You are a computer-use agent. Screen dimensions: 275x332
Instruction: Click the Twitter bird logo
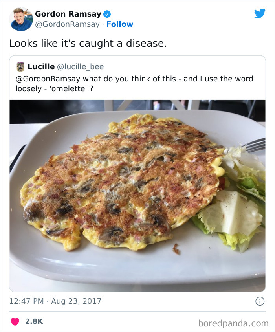pyautogui.click(x=260, y=13)
